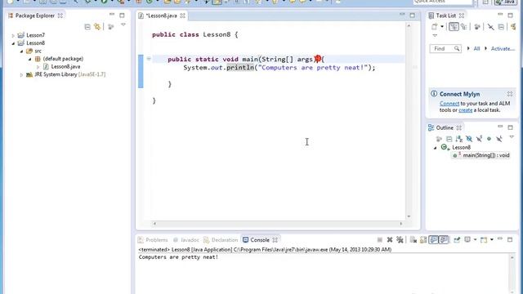The image size is (523, 294).
Task: Click the All working set link
Action: tap(476, 49)
